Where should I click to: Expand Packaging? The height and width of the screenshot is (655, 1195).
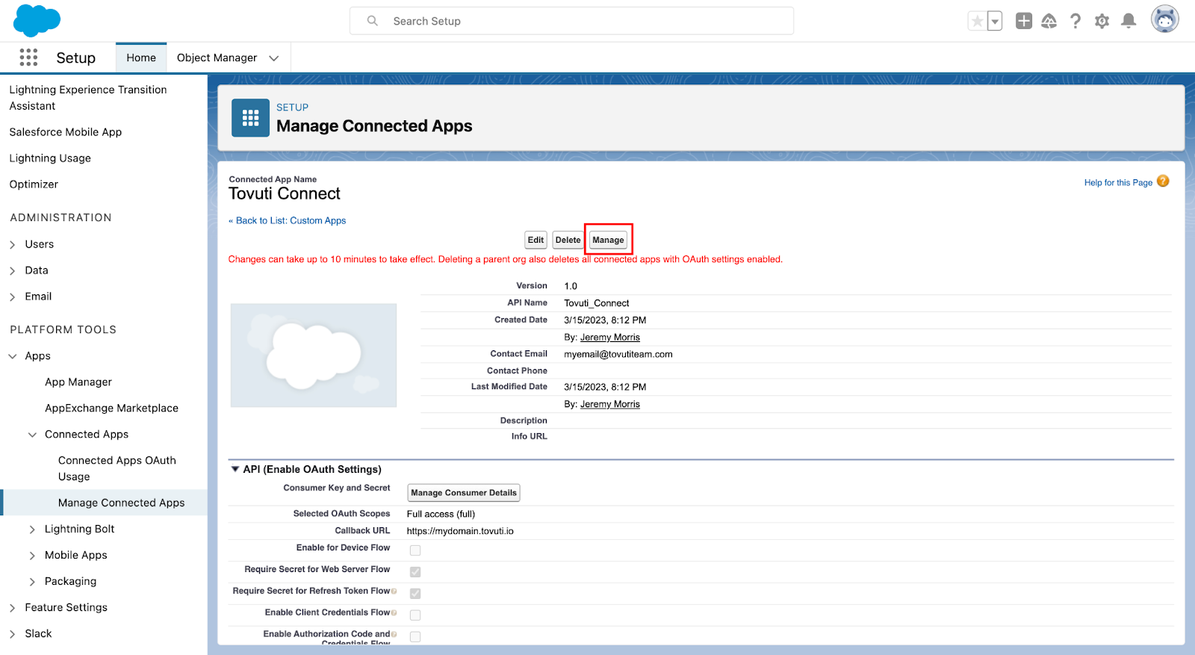coord(32,582)
